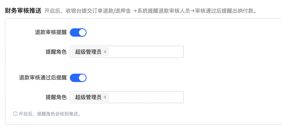Click the info icon beside 开启后 hint
The width and height of the screenshot is (282, 130).
point(15,114)
